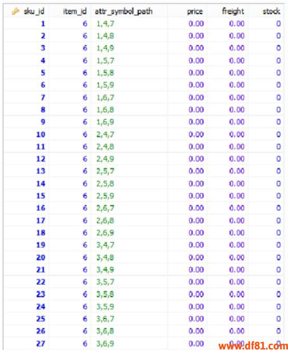Click the freight cell of sku_id 14
The image size is (288, 350).
pyautogui.click(x=237, y=183)
